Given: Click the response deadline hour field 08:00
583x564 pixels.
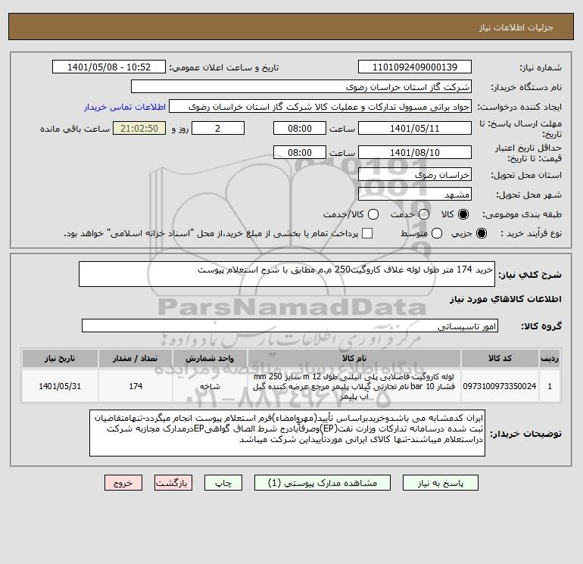Looking at the screenshot, I should pos(300,129).
